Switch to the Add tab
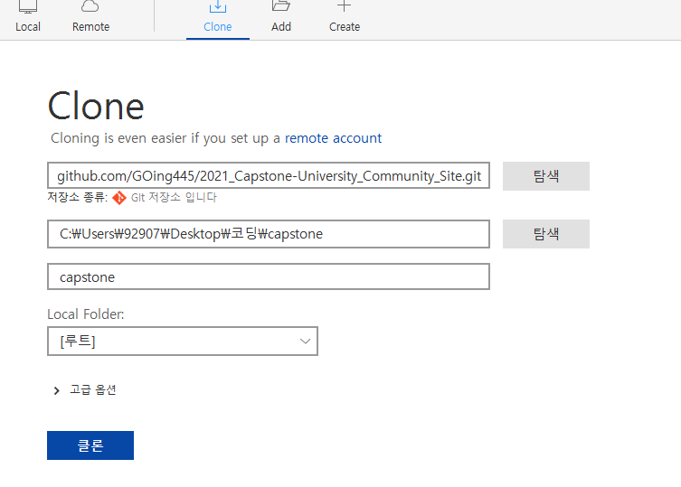This screenshot has height=487, width=681. (281, 18)
